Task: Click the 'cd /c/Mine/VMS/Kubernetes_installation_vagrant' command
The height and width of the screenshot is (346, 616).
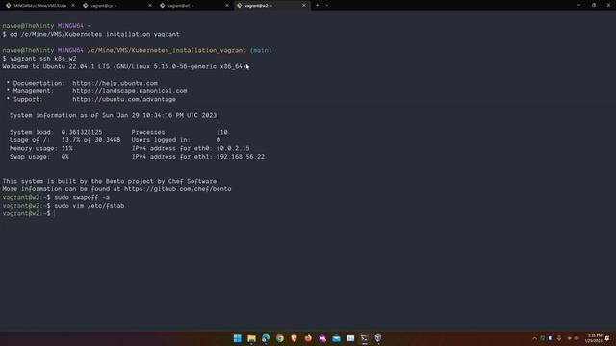Action: coord(94,35)
